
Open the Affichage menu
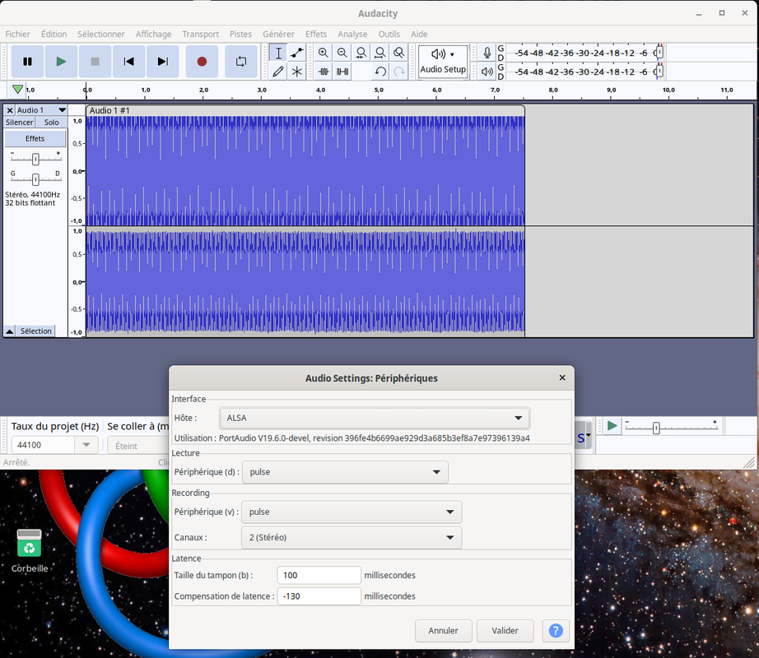153,34
